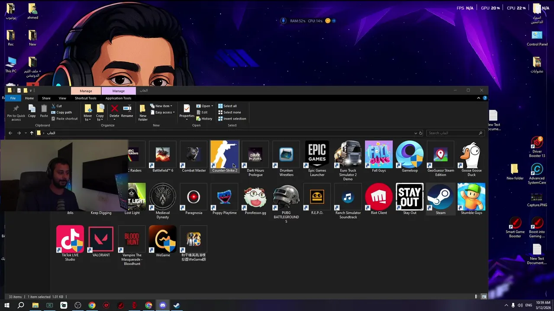Viewport: 554px width, 311px height.
Task: Select GeoGuessr Steam Edition shortcut
Action: click(441, 159)
